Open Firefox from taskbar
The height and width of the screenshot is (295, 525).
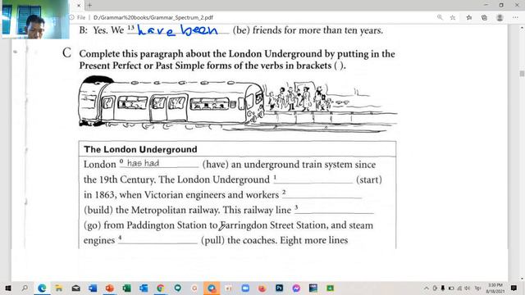pos(262,288)
